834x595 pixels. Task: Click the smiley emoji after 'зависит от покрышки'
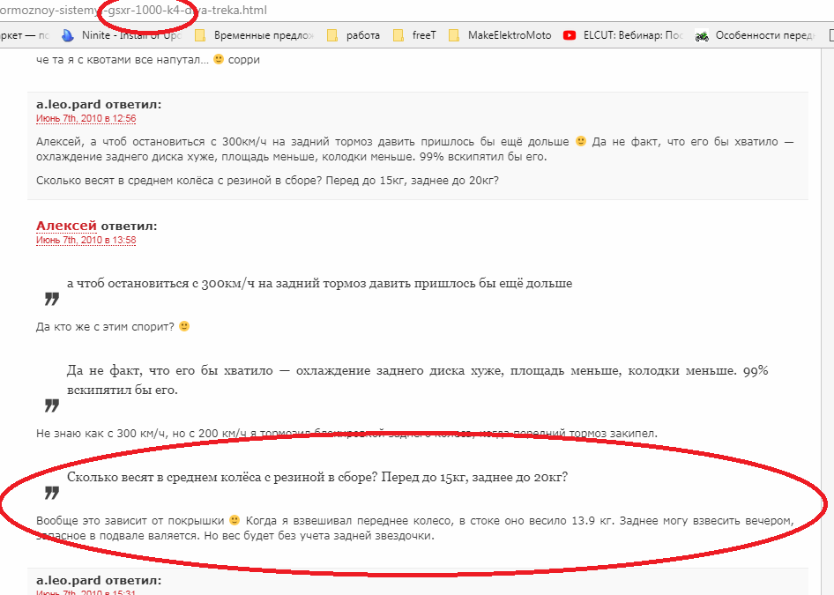[234, 520]
